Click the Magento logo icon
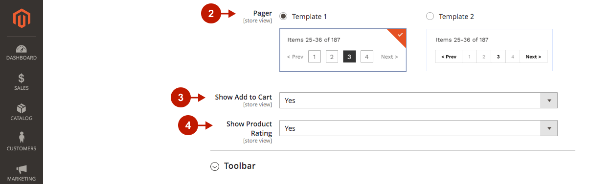This screenshot has width=590, height=184. tap(21, 19)
